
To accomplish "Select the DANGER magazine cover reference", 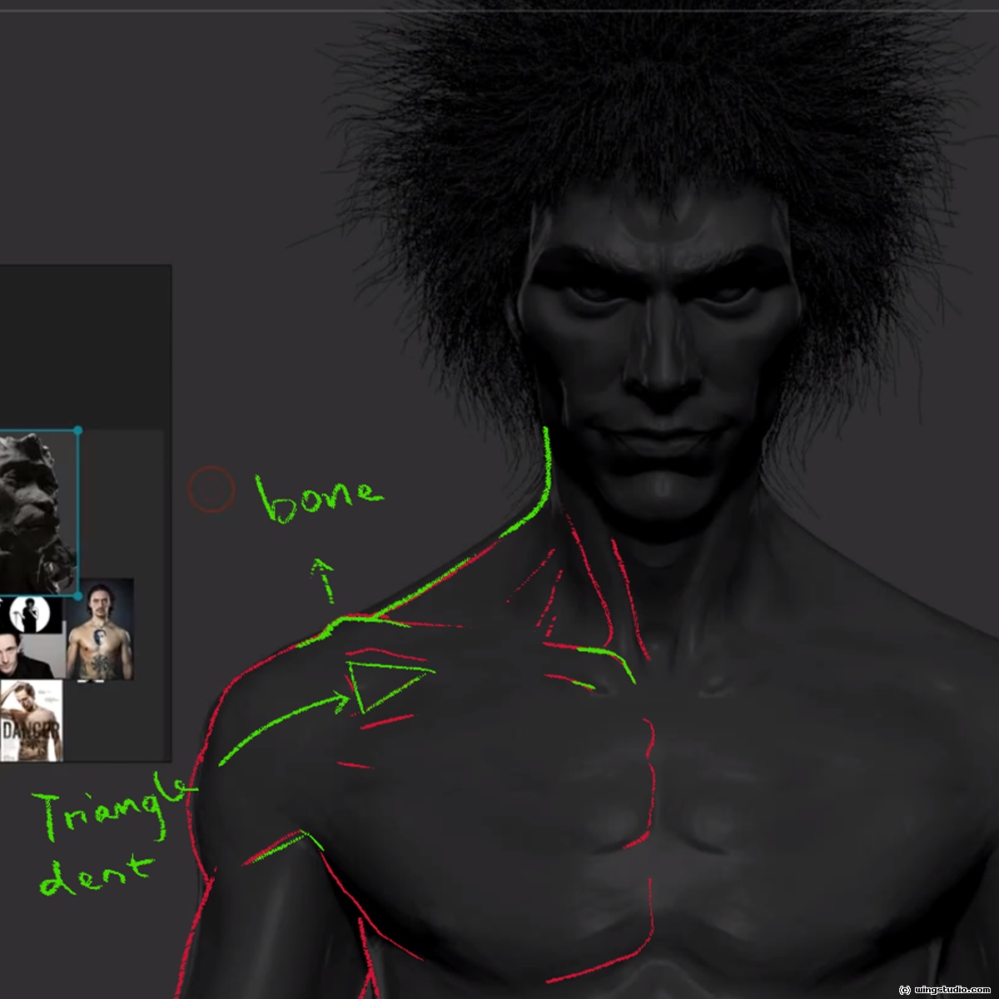I will [x=31, y=720].
